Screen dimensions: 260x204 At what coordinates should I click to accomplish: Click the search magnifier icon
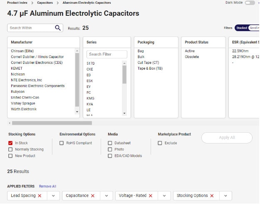[x=58, y=28]
